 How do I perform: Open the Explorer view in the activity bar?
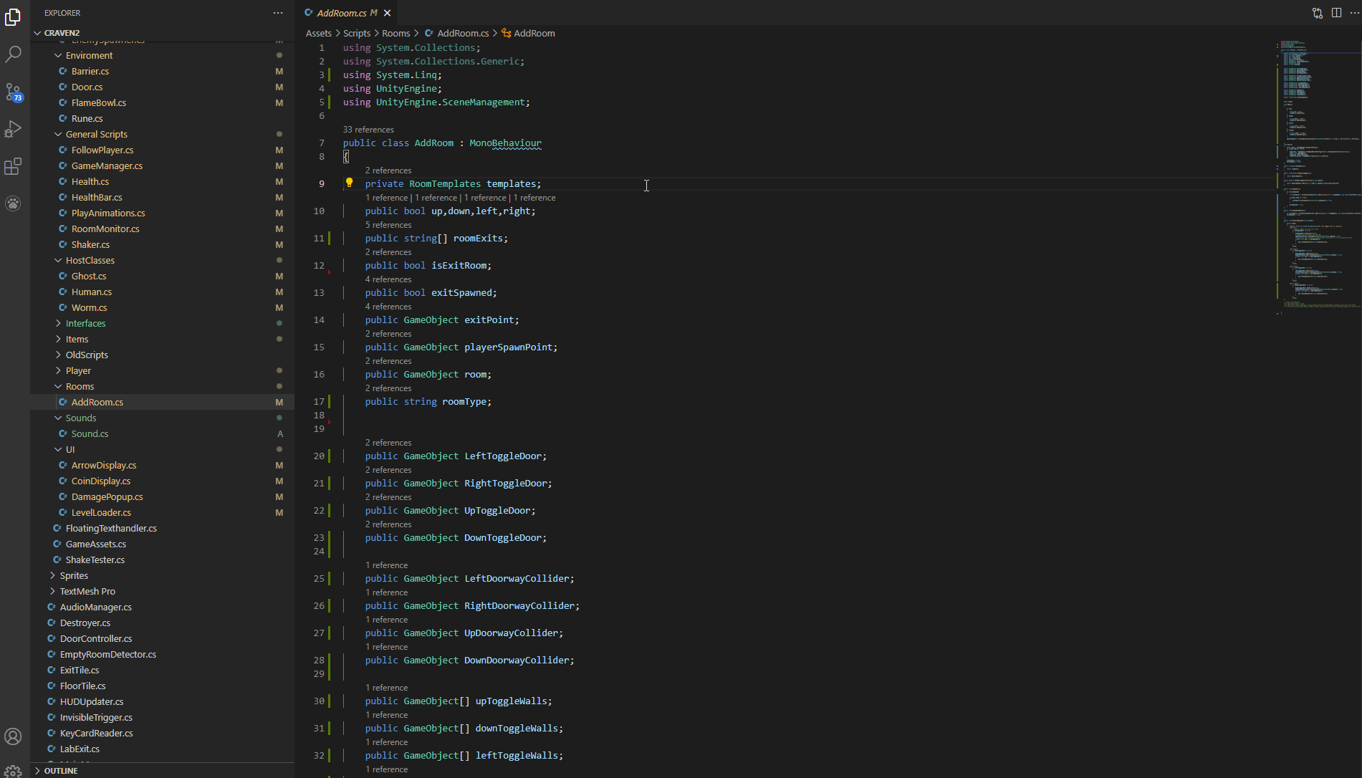pos(13,16)
